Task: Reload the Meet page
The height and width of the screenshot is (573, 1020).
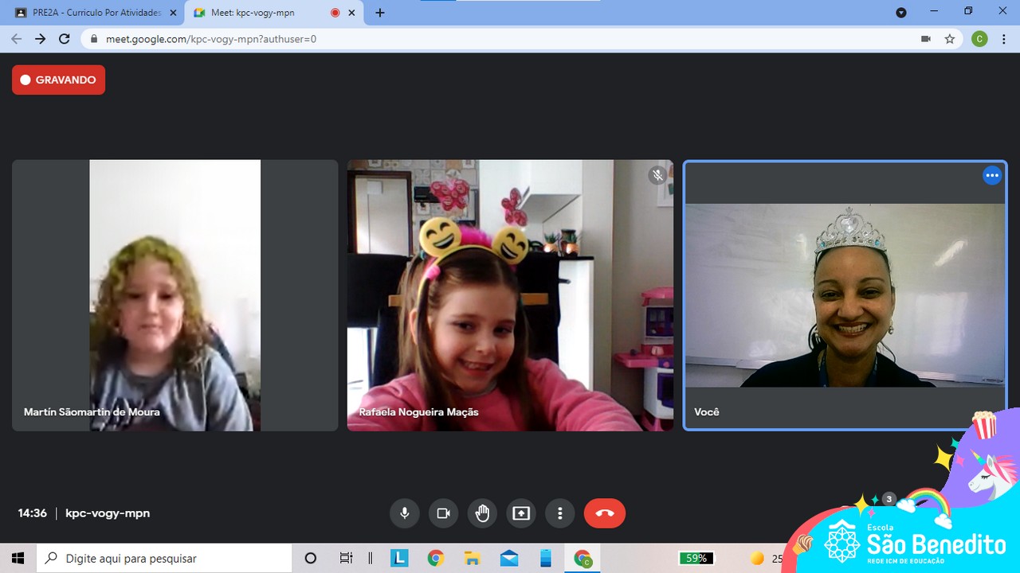Action: (x=65, y=39)
